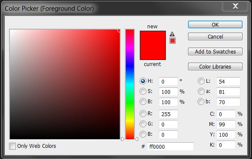Click the right hue slider arrow
This screenshot has height=159, width=252.
point(137,139)
